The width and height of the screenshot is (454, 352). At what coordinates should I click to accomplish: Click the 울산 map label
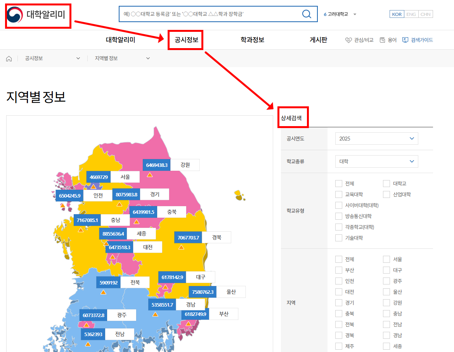pyautogui.click(x=231, y=292)
